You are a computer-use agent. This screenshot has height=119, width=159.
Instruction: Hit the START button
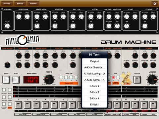tap(6, 79)
